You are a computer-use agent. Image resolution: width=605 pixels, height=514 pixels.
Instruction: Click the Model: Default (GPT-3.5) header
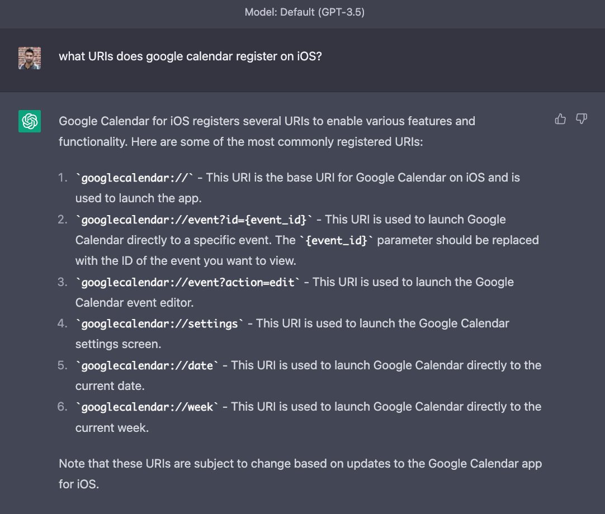click(x=304, y=12)
